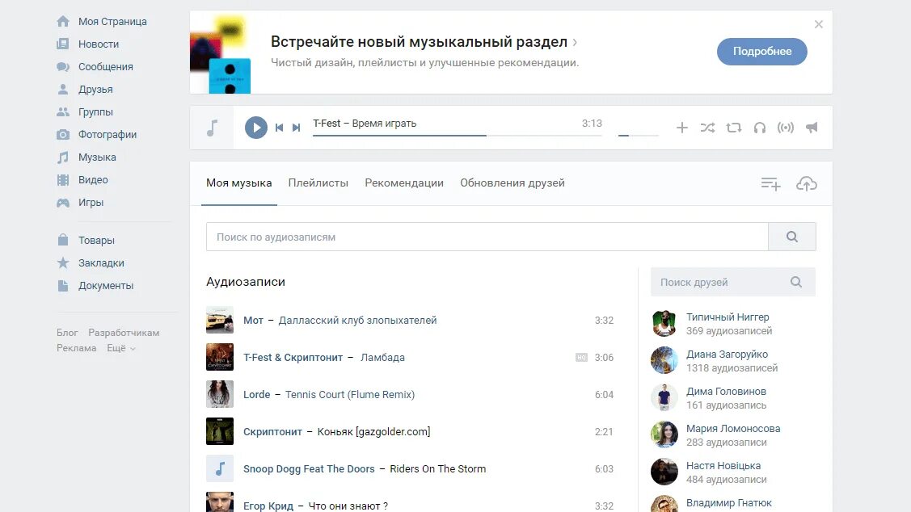Image resolution: width=911 pixels, height=512 pixels.
Task: Close the new music section banner
Action: [819, 24]
